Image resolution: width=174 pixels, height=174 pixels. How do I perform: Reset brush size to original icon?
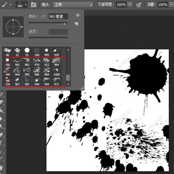tap(43, 16)
